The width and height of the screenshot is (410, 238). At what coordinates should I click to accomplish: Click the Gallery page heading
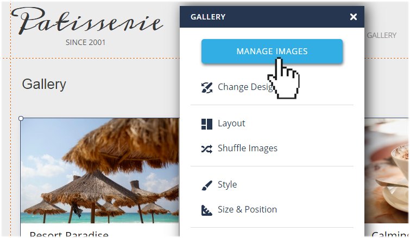(x=44, y=84)
